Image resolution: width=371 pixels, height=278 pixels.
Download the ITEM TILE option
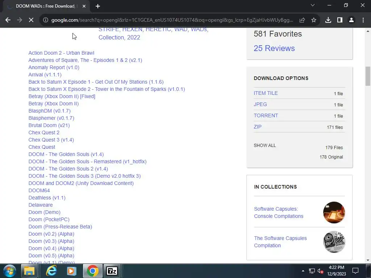coord(266,93)
